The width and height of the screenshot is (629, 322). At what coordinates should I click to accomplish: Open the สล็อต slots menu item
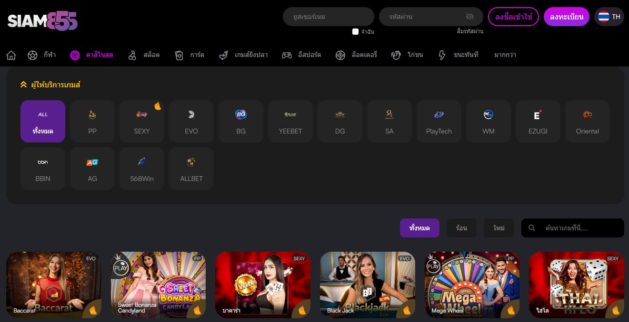144,55
